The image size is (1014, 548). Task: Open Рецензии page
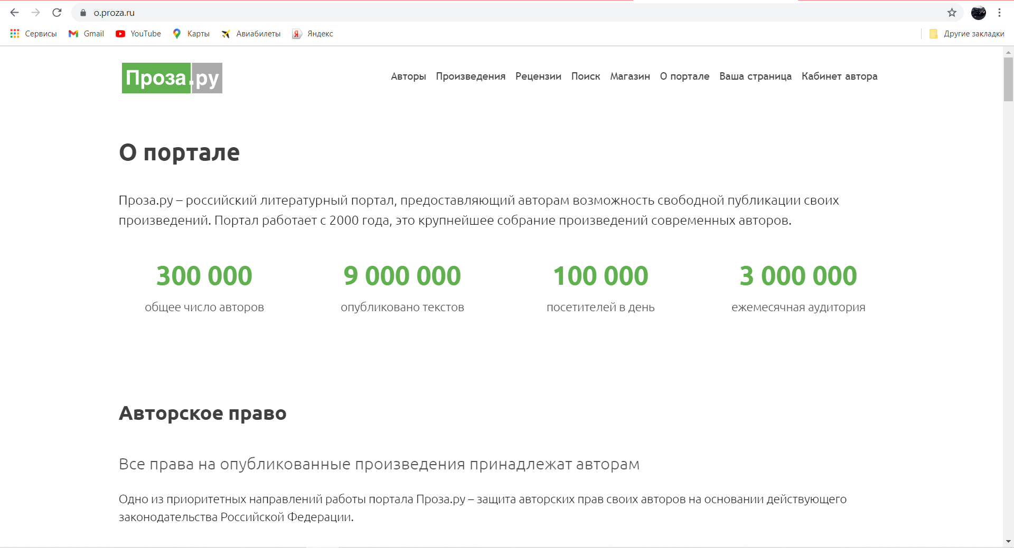coord(538,76)
